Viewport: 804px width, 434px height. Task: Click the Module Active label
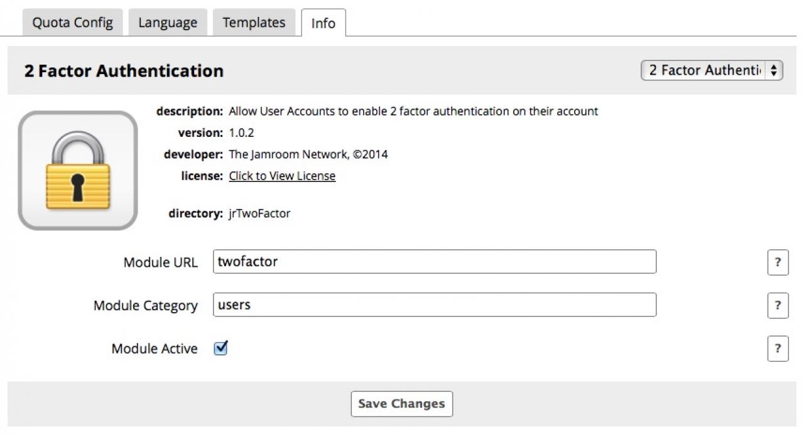click(x=155, y=349)
